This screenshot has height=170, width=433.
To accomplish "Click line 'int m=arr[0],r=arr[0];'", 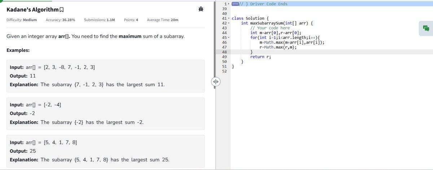I will click(276, 33).
